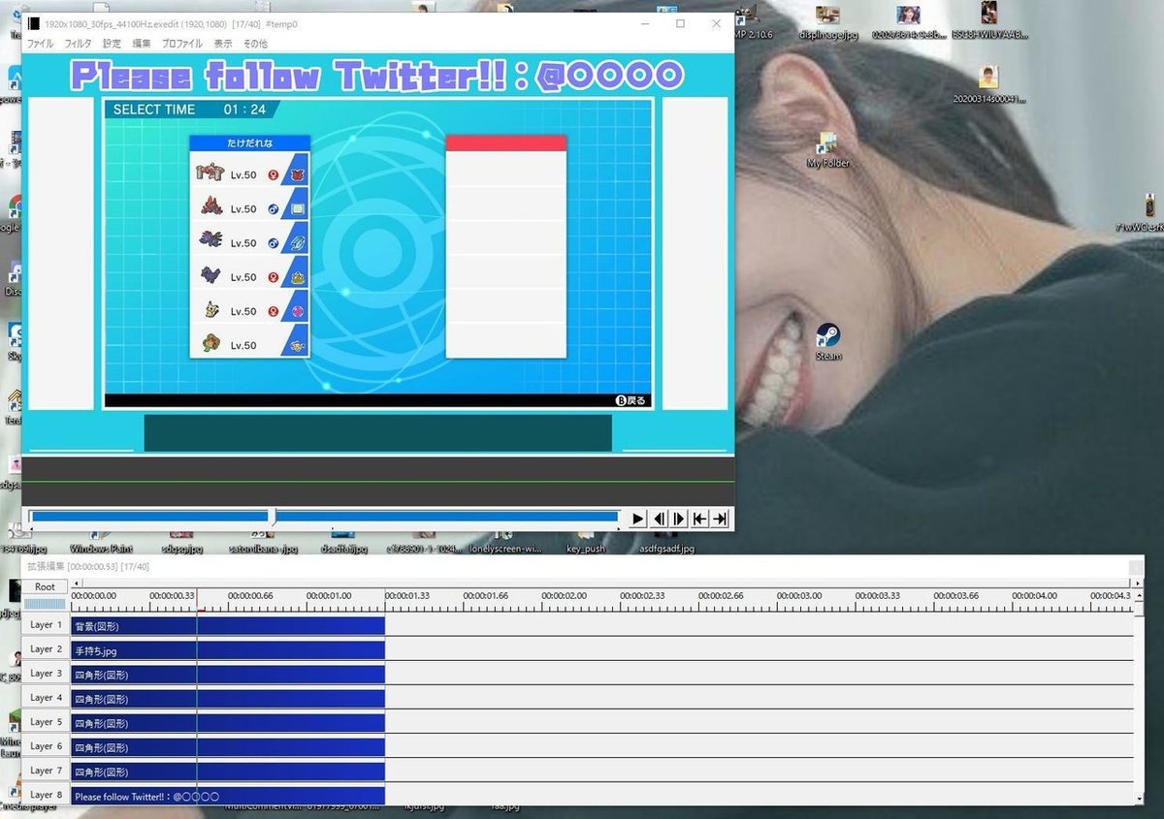
Task: Click the AviUtl window title bar icon
Action: pyautogui.click(x=34, y=23)
